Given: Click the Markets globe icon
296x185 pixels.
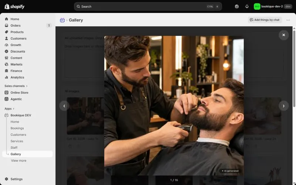Looking at the screenshot, I should (6, 64).
